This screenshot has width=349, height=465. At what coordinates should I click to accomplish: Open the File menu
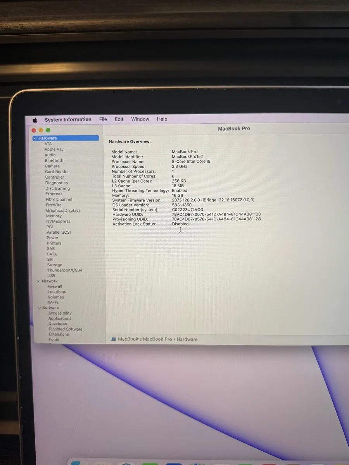(x=103, y=119)
